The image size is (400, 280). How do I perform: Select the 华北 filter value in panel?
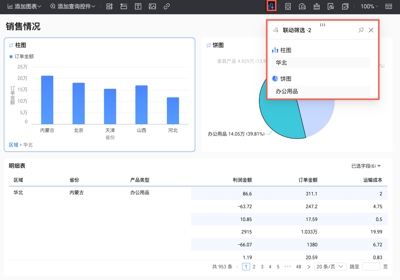(x=321, y=63)
